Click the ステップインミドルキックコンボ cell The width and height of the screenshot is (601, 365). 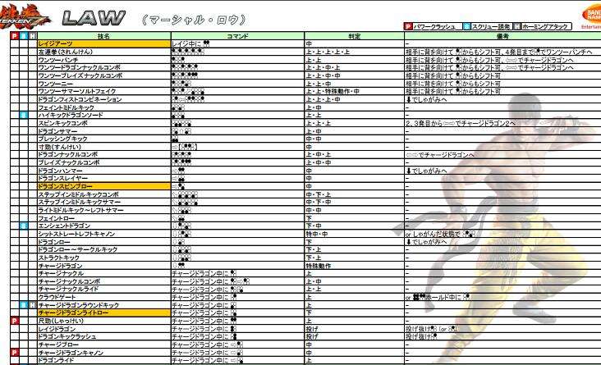point(104,194)
